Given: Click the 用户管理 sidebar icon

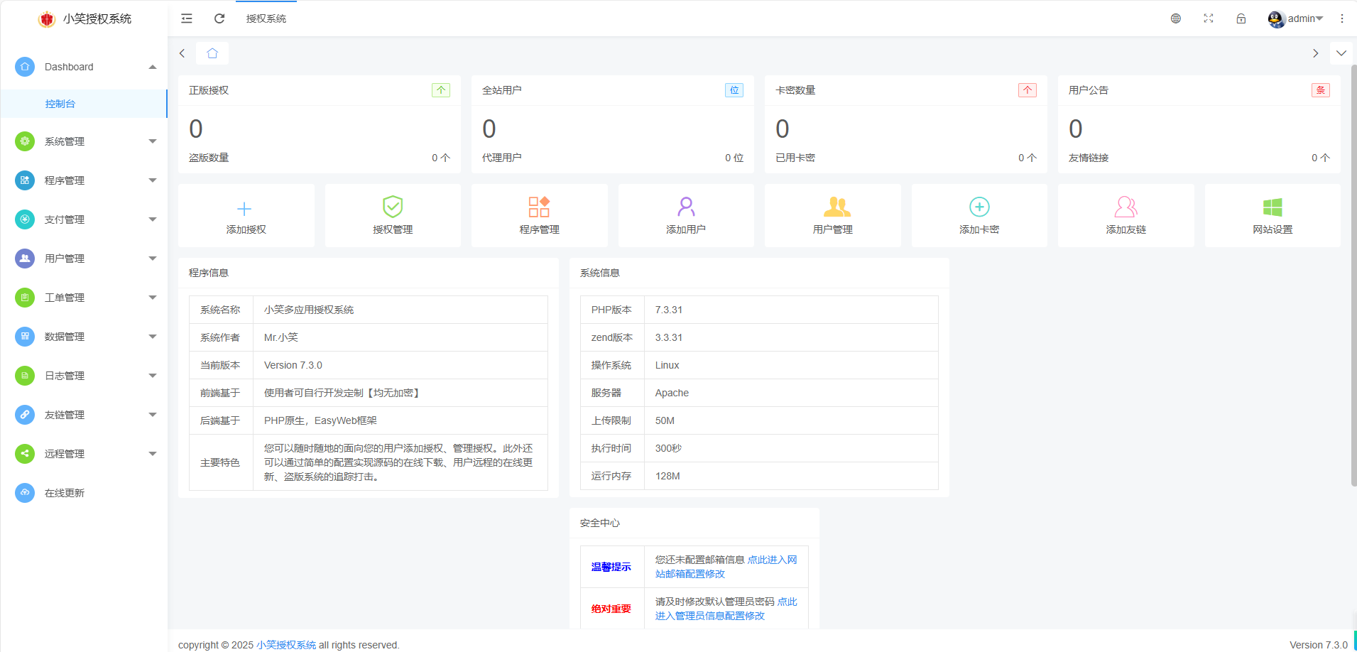Looking at the screenshot, I should tap(25, 259).
